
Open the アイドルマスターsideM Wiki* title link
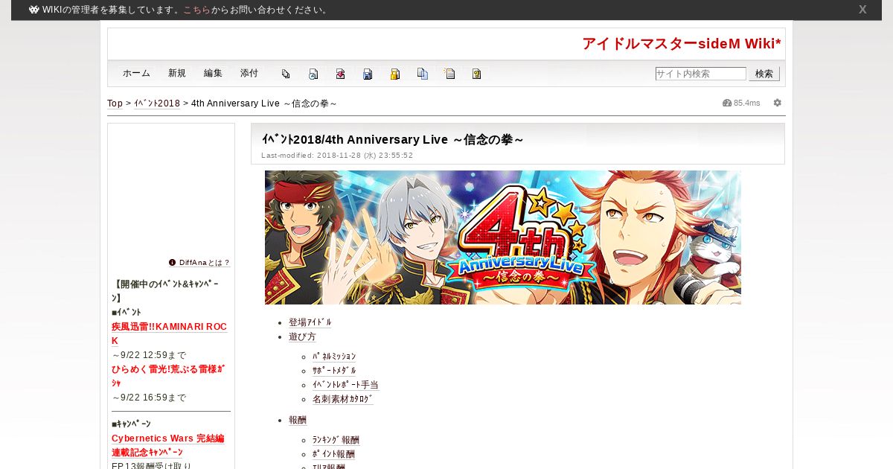click(682, 44)
